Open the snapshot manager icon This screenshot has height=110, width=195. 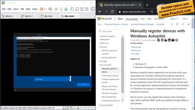[66, 9]
